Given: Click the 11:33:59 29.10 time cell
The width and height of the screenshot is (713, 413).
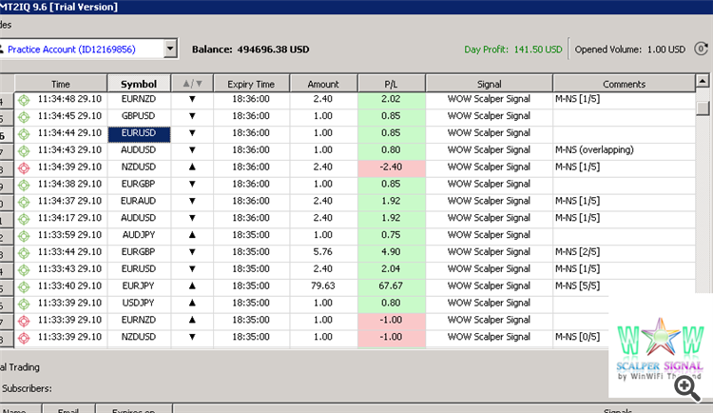Looking at the screenshot, I should pyautogui.click(x=69, y=235).
